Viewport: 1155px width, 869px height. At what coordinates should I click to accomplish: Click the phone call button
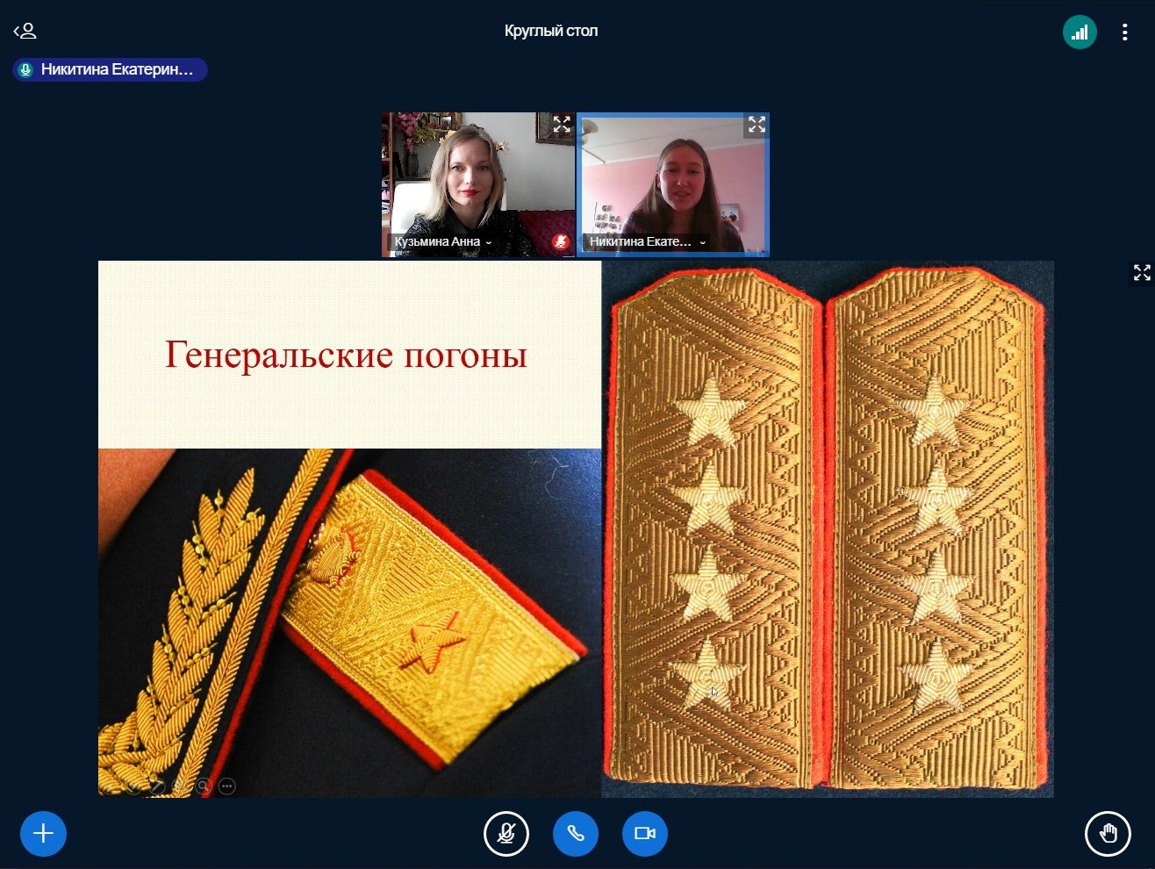point(576,833)
